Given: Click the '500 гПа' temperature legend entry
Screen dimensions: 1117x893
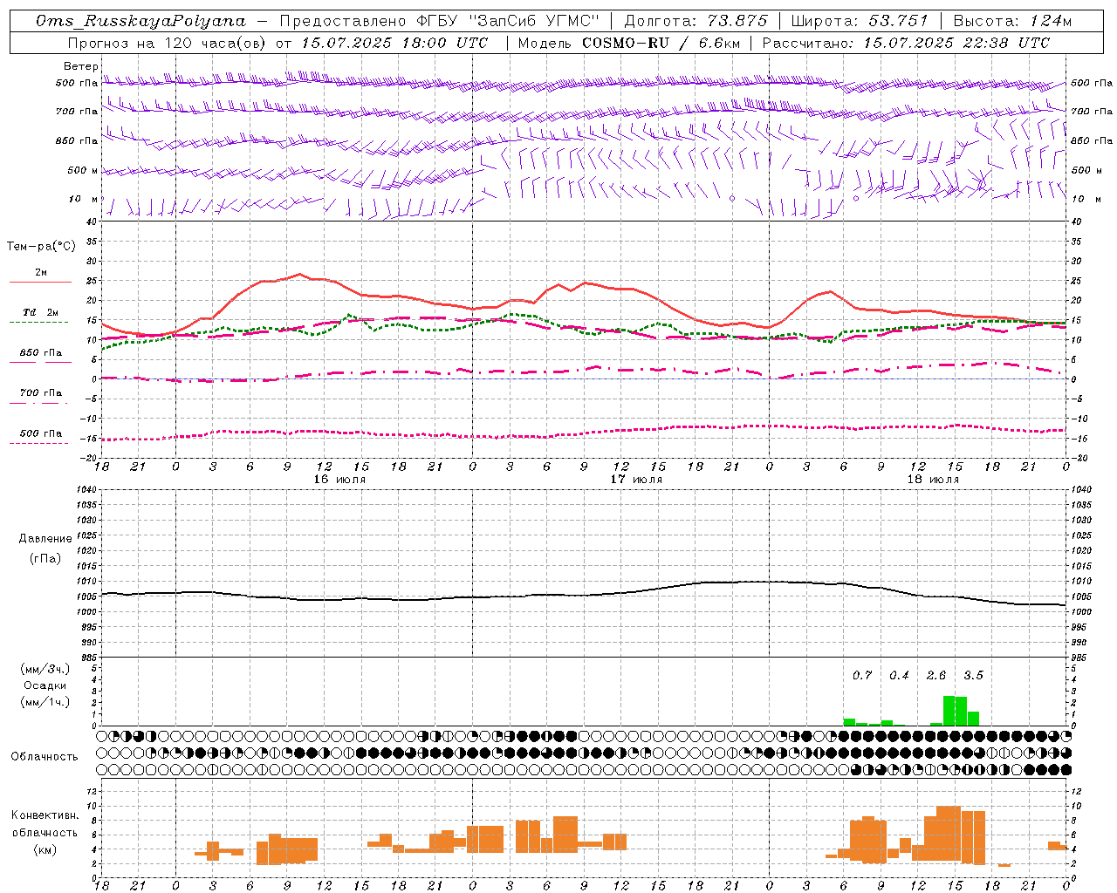Looking at the screenshot, I should [41, 433].
